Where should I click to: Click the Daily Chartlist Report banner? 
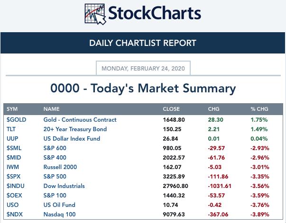point(143,43)
